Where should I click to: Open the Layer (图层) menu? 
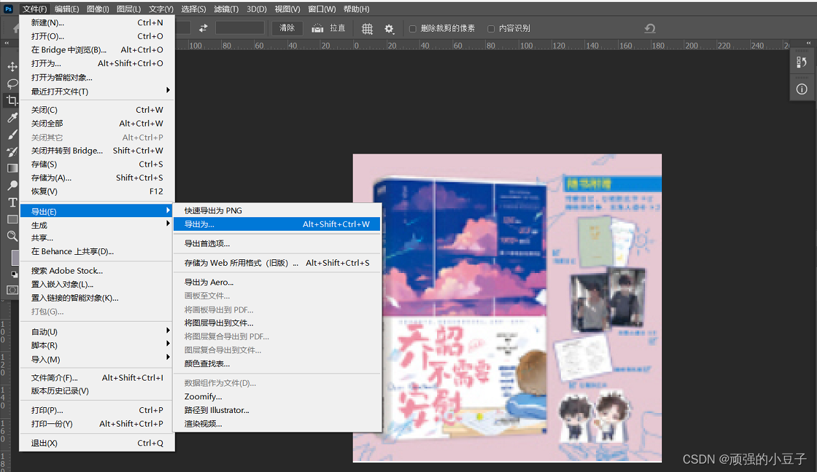pos(129,9)
